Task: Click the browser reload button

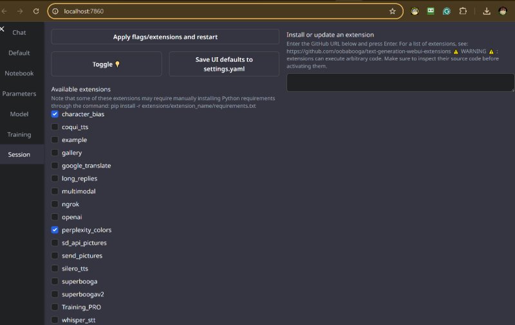Action: [x=36, y=11]
